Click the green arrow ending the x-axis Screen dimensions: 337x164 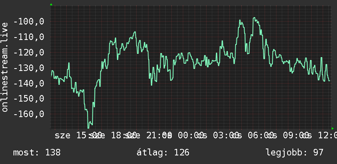[x=333, y=129]
